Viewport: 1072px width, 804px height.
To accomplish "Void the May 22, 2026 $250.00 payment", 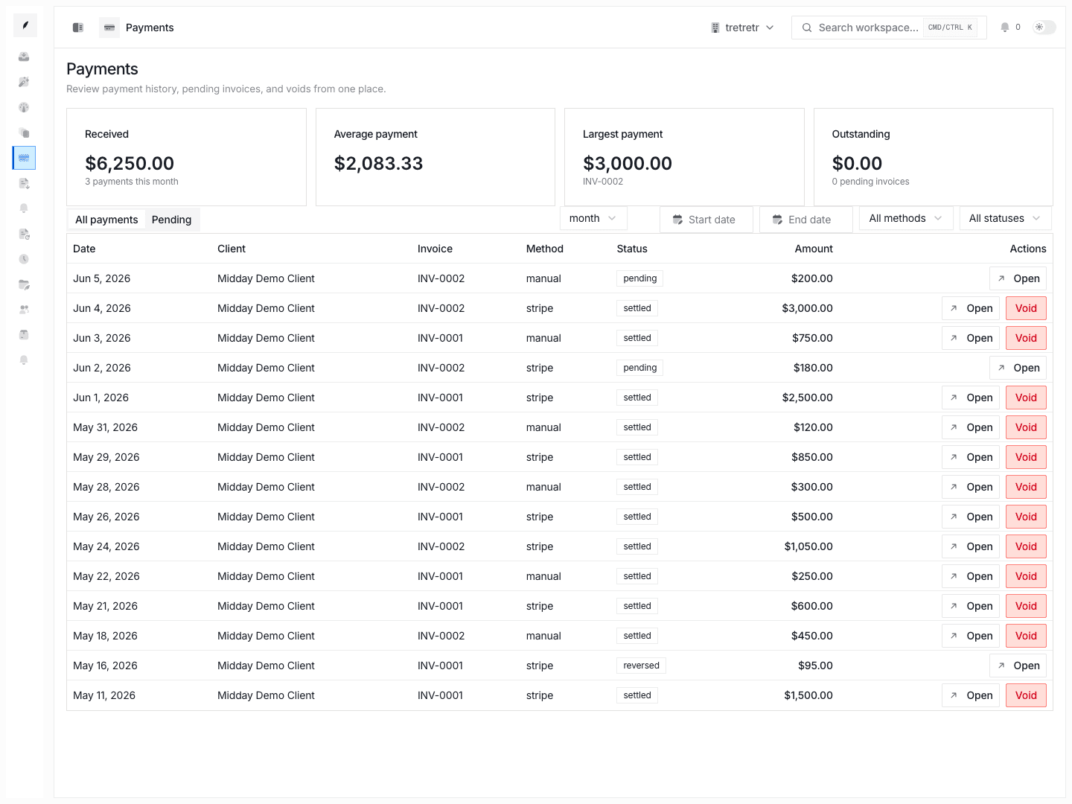I will coord(1026,576).
